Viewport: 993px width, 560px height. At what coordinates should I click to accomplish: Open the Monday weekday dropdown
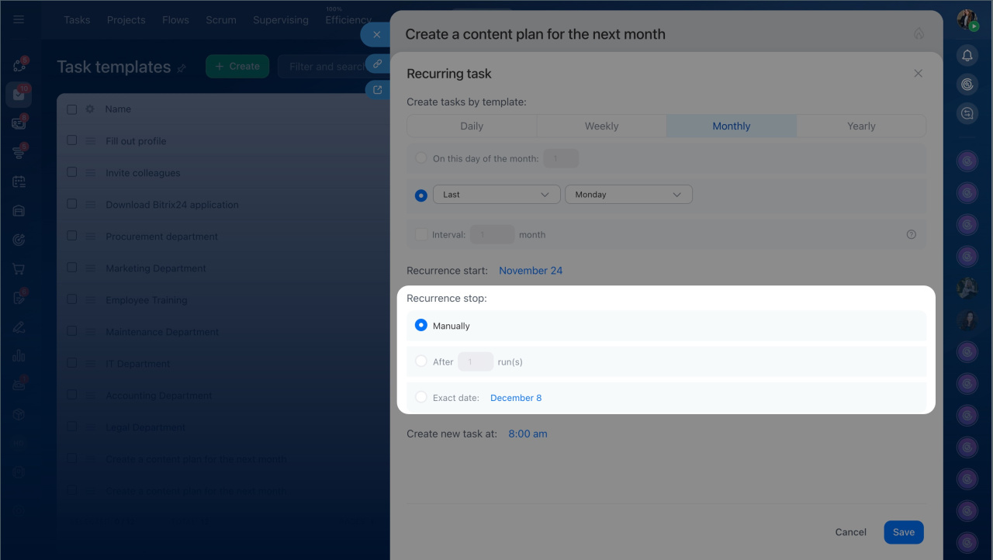click(628, 195)
